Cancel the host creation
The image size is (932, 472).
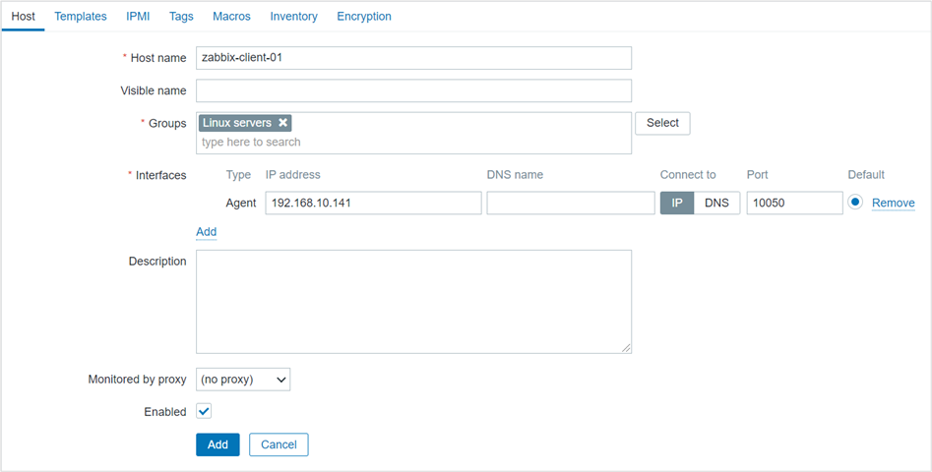(x=279, y=444)
